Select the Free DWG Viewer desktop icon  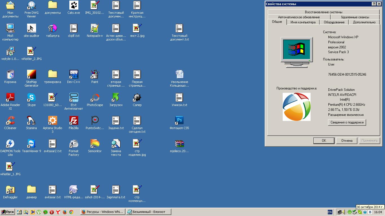[31, 9]
